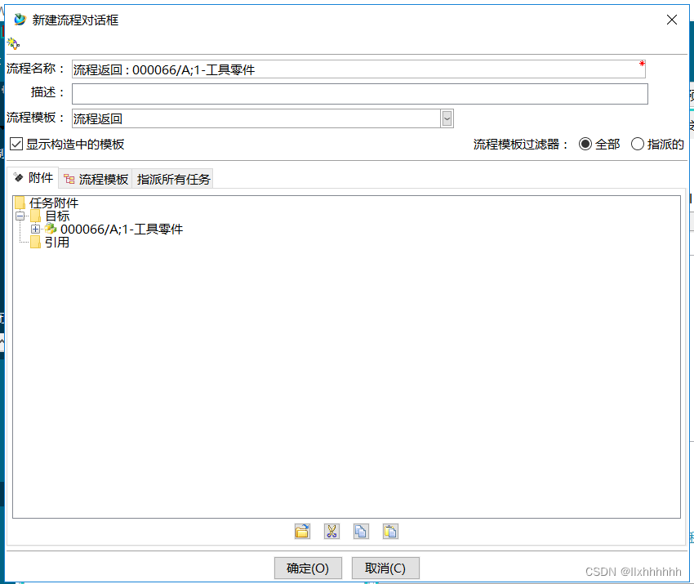
Task: Select the 全部 filter radio button
Action: click(x=585, y=144)
